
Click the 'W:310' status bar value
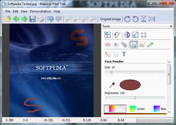tap(48, 120)
